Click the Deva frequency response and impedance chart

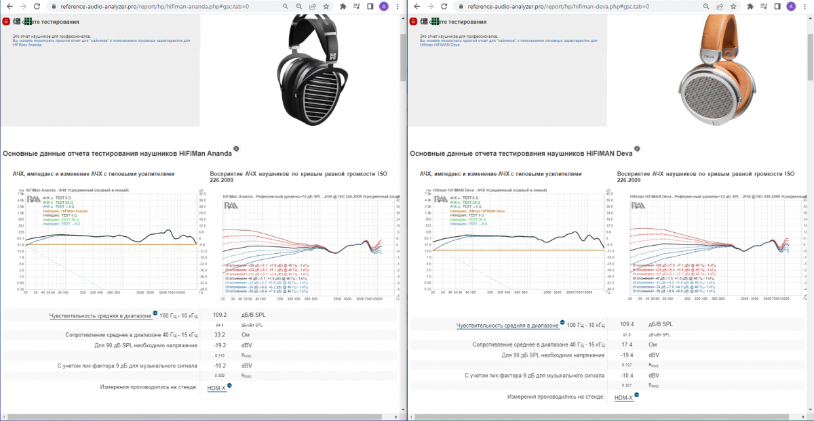(x=516, y=242)
